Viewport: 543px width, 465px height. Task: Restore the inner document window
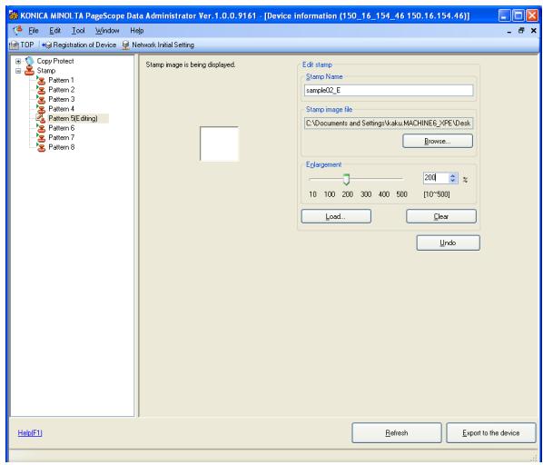click(521, 31)
